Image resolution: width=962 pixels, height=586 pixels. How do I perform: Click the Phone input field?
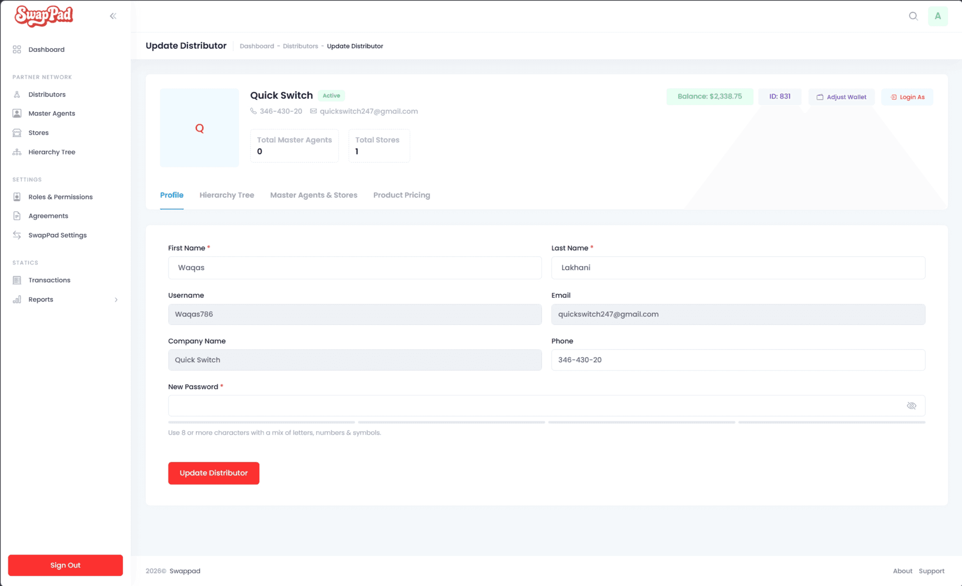tap(738, 360)
